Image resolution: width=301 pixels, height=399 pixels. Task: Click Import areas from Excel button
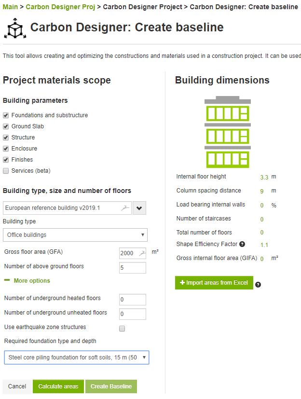coord(214,283)
